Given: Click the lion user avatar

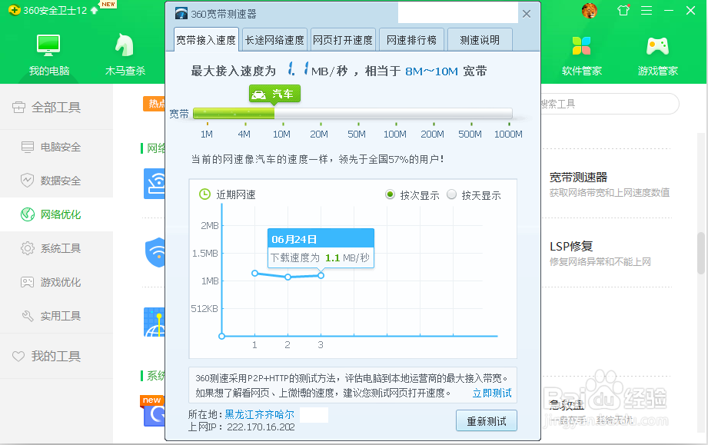Looking at the screenshot, I should point(590,11).
